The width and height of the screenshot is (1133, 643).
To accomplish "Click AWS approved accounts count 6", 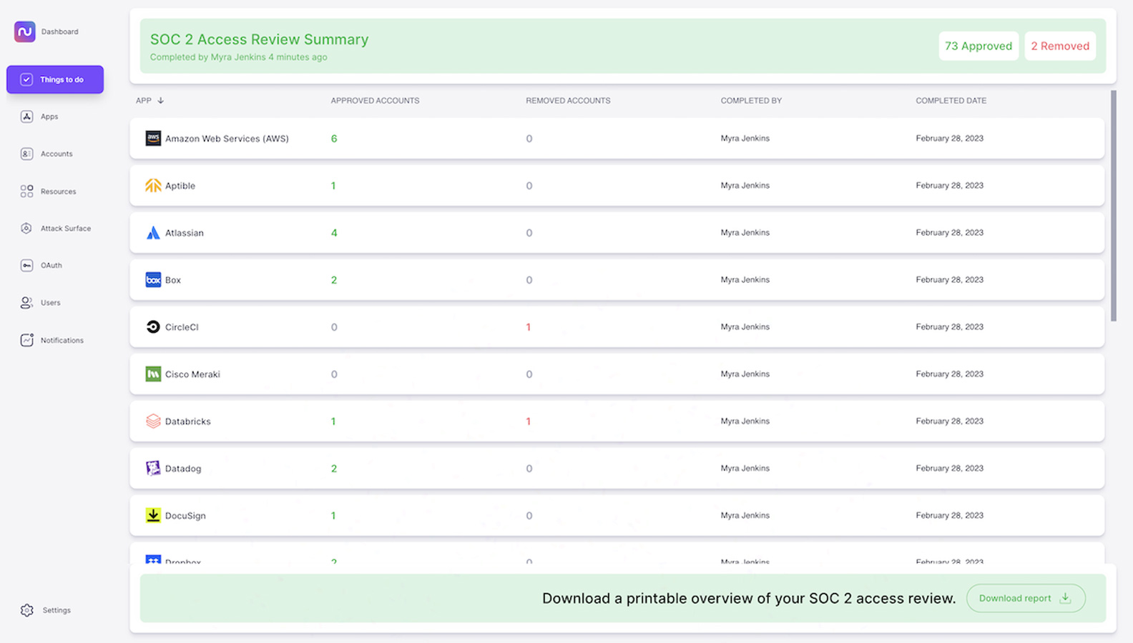I will tap(334, 139).
